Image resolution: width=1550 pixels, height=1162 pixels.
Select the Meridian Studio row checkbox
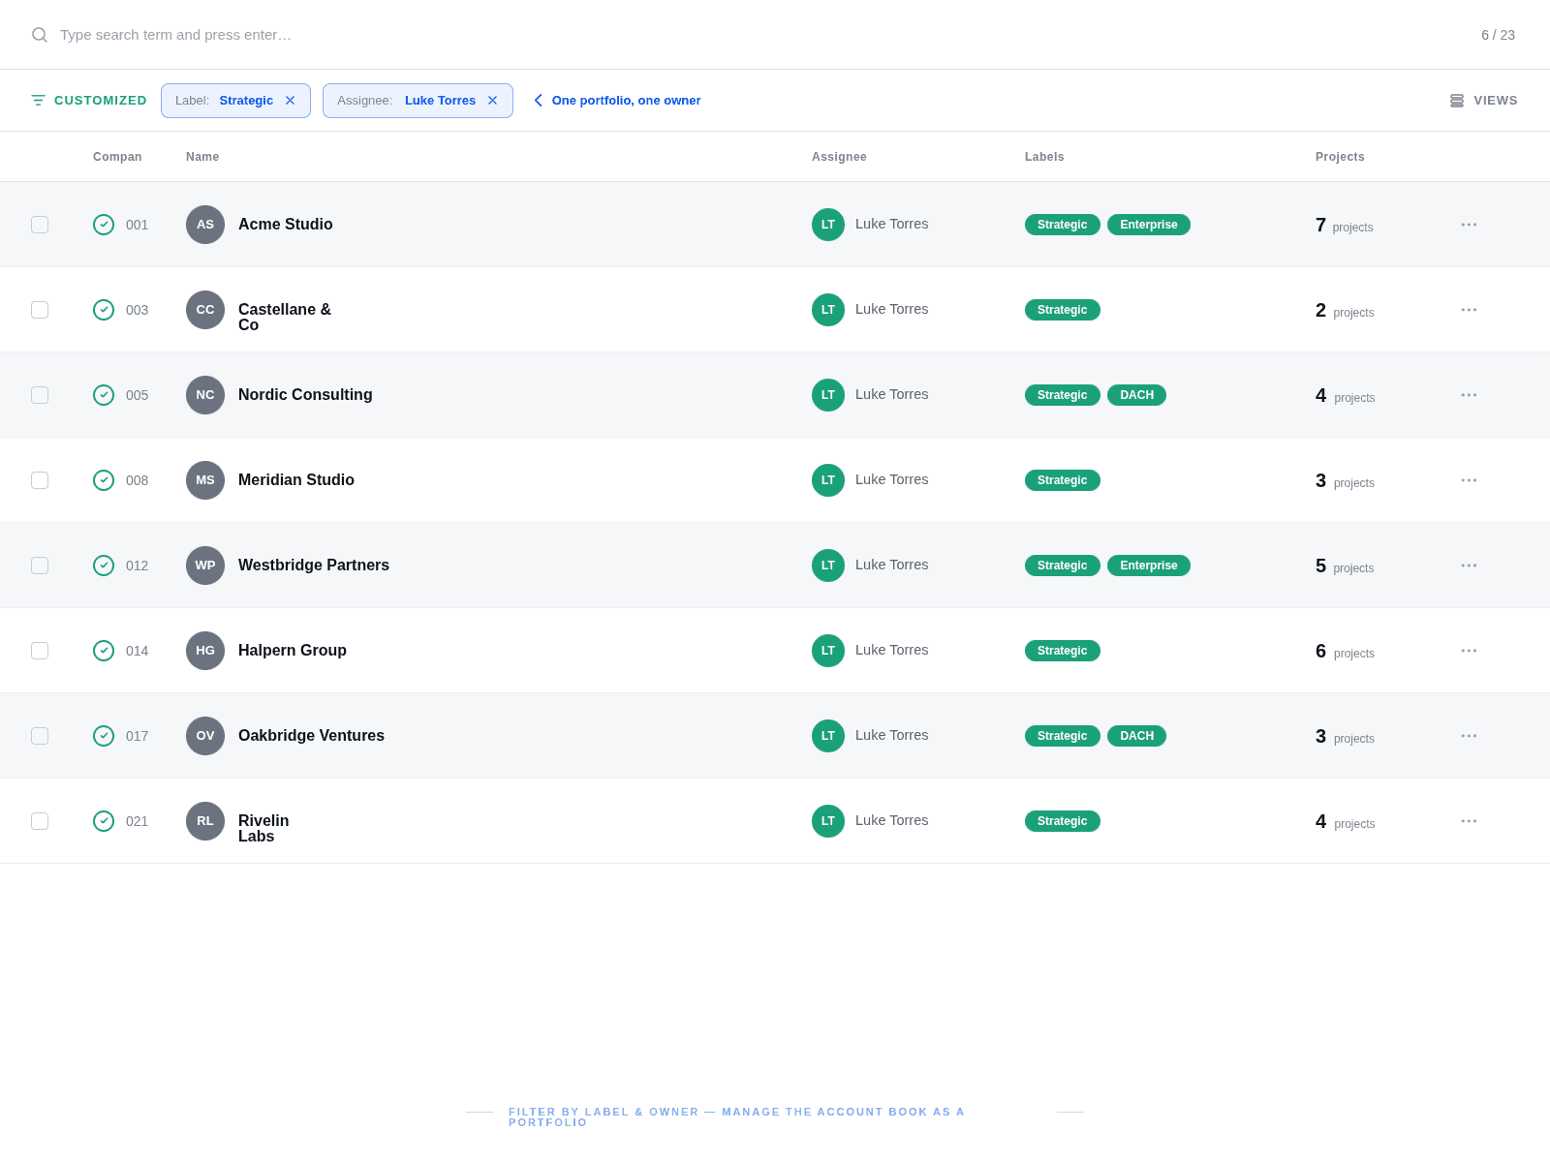click(x=40, y=480)
